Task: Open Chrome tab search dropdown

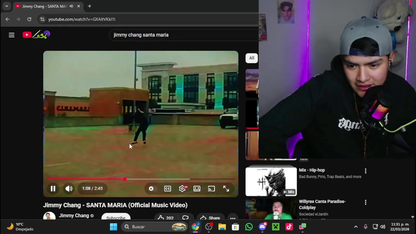Action: [6, 6]
